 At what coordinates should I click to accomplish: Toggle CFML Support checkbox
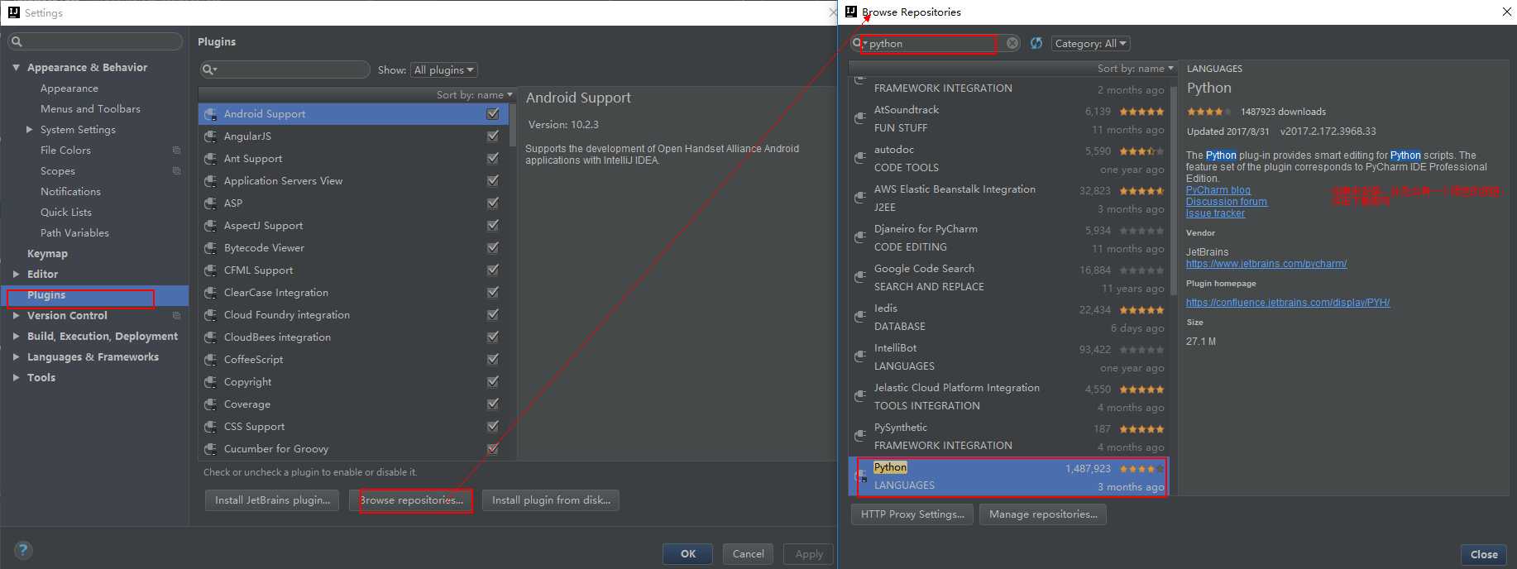[x=493, y=270]
